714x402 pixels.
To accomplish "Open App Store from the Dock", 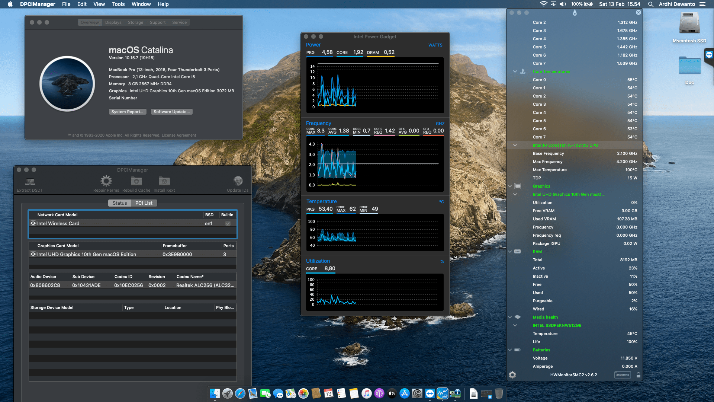I will (405, 393).
